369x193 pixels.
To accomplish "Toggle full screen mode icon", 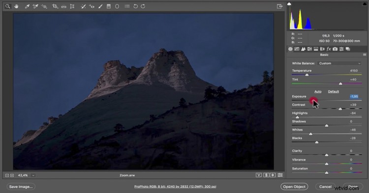I will [279, 6].
